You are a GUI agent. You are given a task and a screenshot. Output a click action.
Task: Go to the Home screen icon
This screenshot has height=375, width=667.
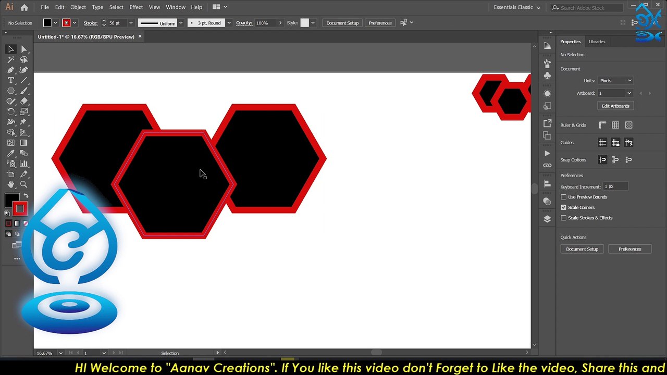24,7
